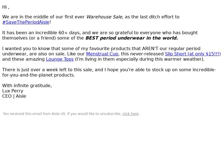
Task: Follow the Menstrual Cup link
Action: coord(102,54)
